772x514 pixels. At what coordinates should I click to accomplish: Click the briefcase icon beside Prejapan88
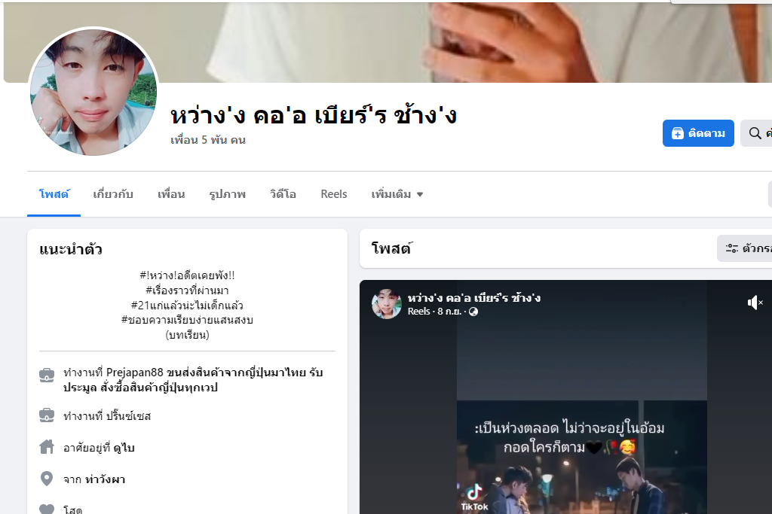click(x=47, y=375)
